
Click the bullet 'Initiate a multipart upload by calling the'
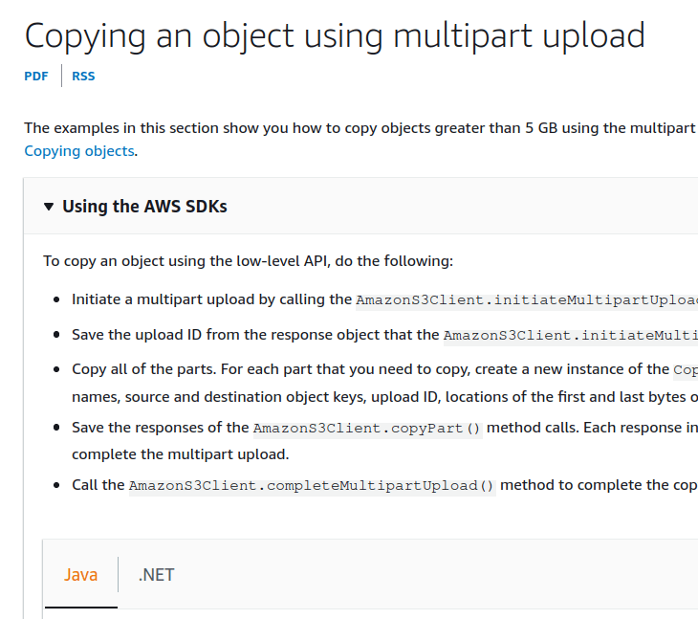click(x=212, y=299)
